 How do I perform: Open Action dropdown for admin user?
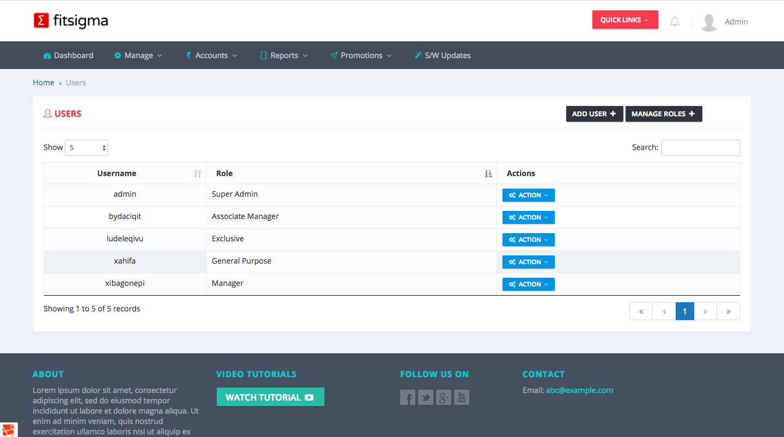tap(528, 195)
